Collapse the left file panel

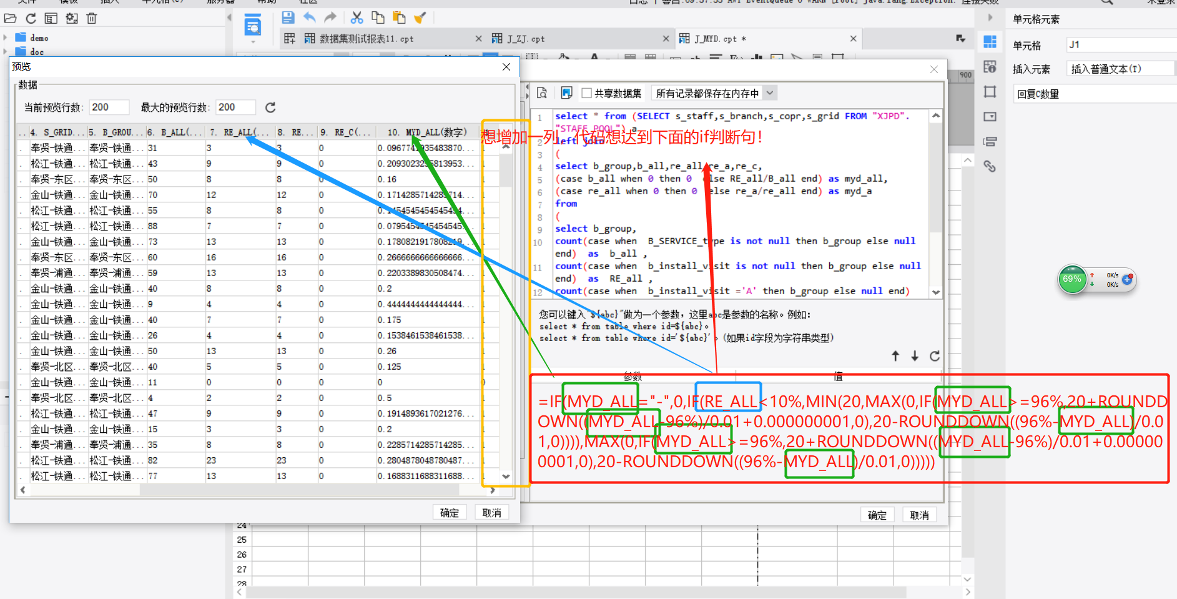pyautogui.click(x=229, y=17)
